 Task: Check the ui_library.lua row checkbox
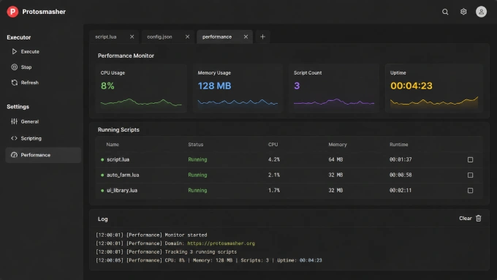[x=470, y=191]
